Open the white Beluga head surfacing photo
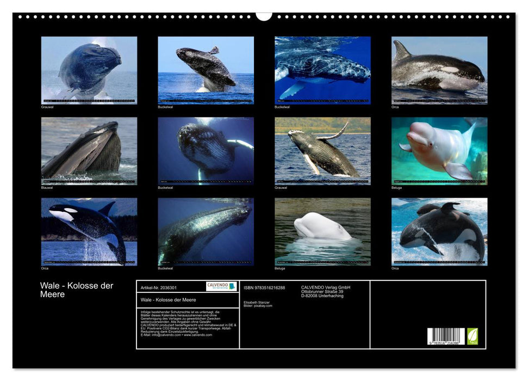 [x=322, y=231]
